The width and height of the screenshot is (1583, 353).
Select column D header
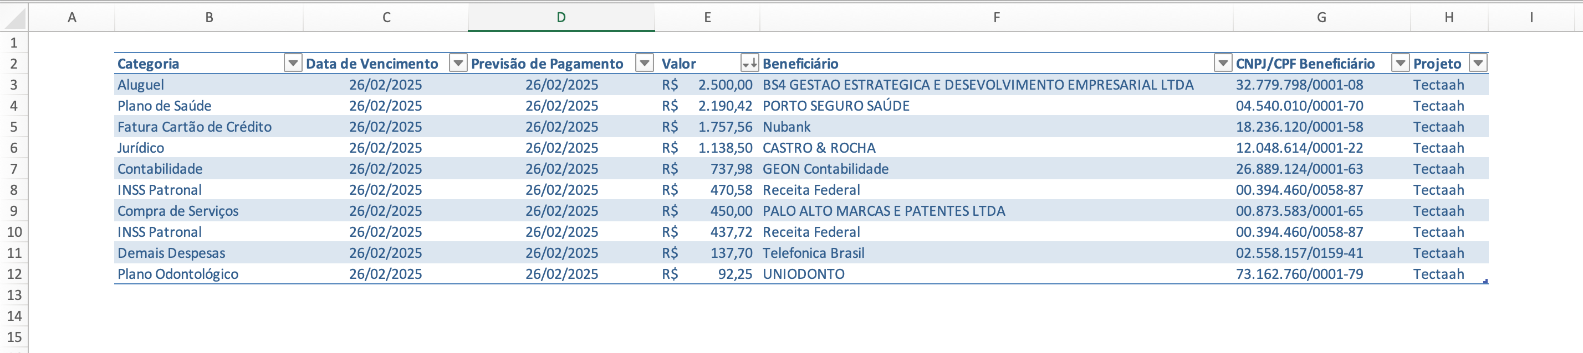click(560, 17)
